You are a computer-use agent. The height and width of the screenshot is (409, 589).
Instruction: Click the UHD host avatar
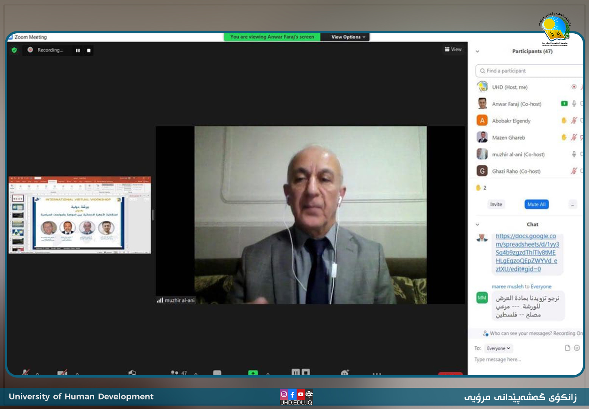pyautogui.click(x=482, y=87)
